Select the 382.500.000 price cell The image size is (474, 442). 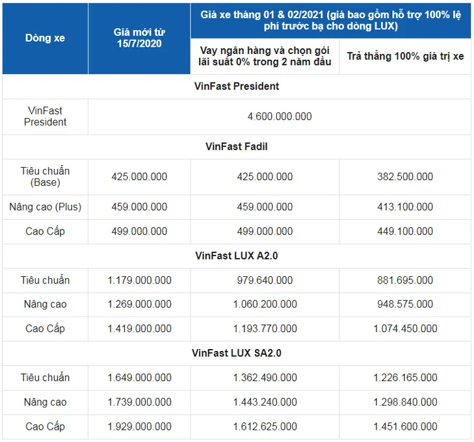tap(405, 177)
